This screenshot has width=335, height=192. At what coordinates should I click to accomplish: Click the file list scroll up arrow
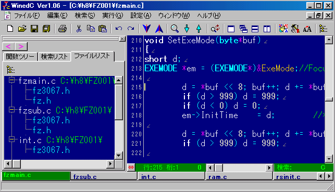[x=119, y=80]
